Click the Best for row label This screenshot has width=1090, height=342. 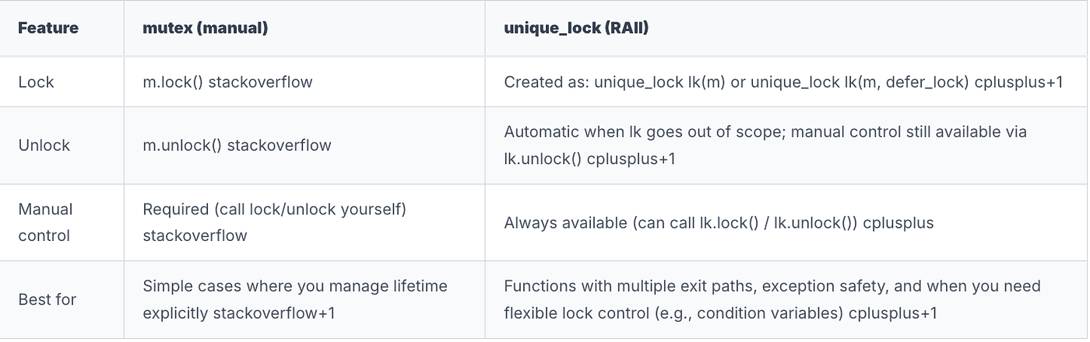tap(47, 299)
